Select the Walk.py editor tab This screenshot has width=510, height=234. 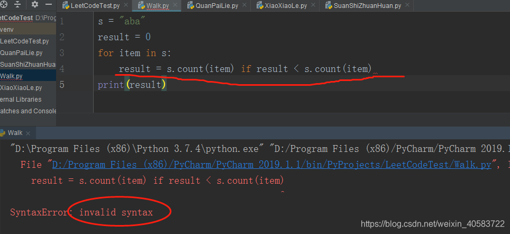[x=158, y=5]
